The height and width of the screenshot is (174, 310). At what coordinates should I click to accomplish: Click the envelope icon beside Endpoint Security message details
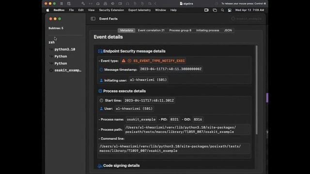click(x=100, y=51)
